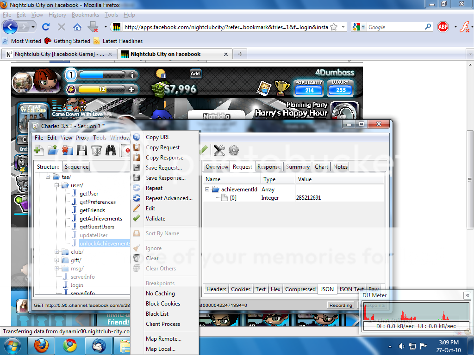Open Latest Headlines bookmark
Screen dimensions: 474x355
tap(118, 41)
